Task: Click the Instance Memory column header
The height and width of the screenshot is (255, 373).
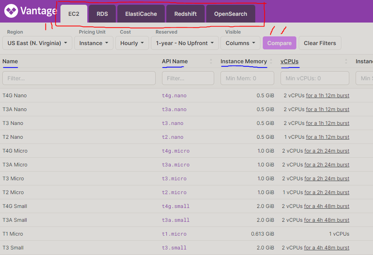Action: pyautogui.click(x=243, y=61)
